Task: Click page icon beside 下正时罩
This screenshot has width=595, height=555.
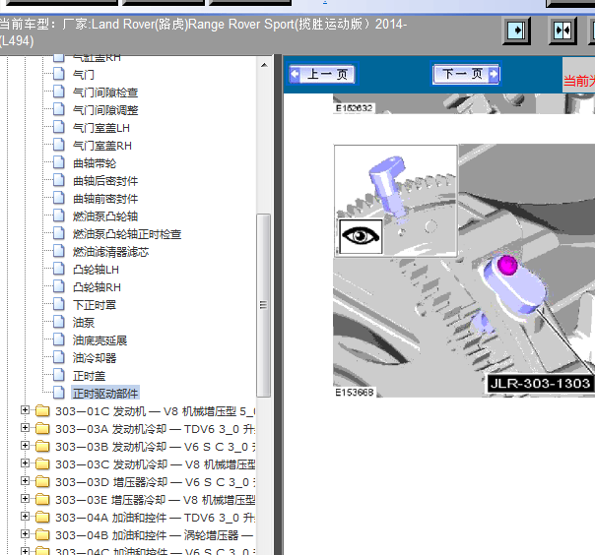Action: 58,304
